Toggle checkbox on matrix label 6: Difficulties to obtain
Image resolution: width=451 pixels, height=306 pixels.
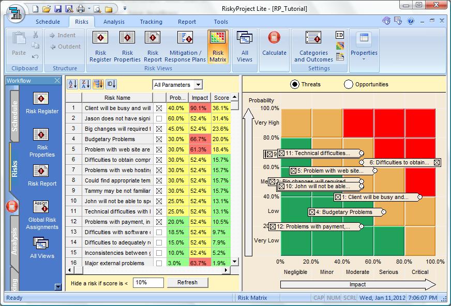click(x=437, y=163)
